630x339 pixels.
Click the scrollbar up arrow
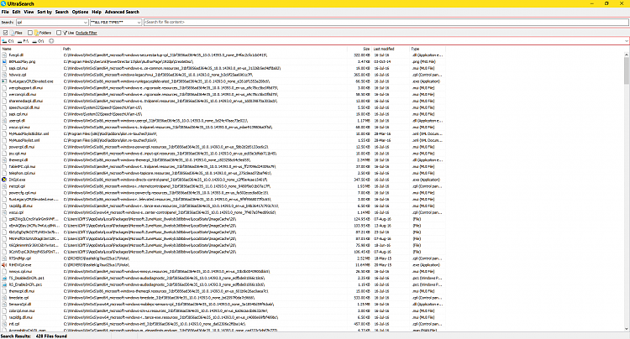point(627,54)
